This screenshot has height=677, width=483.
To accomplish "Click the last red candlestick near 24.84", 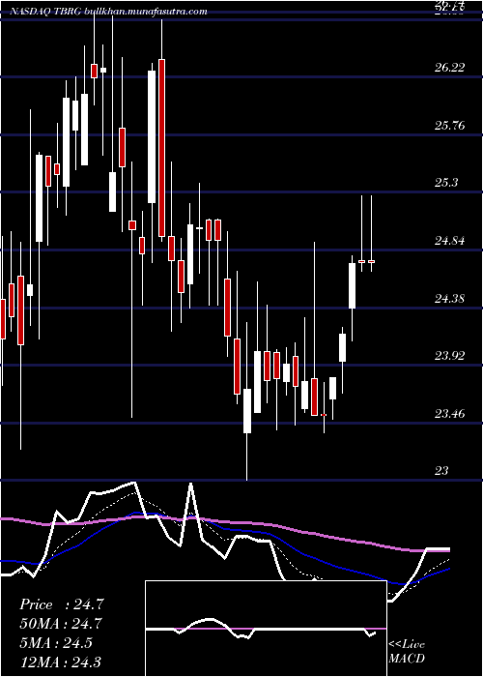I will coord(371,262).
